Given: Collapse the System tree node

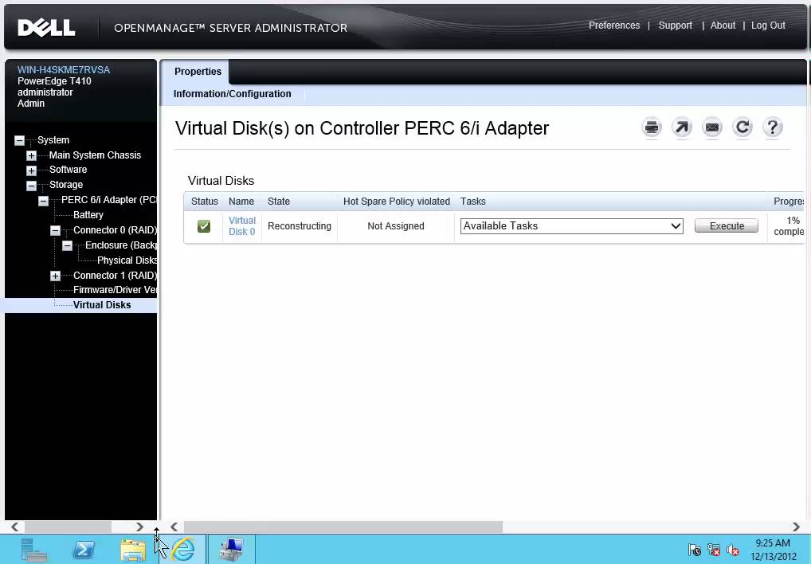Looking at the screenshot, I should 19,141.
